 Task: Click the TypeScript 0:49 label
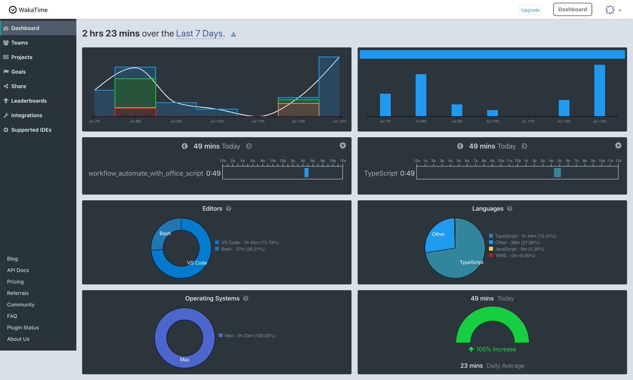(x=389, y=173)
